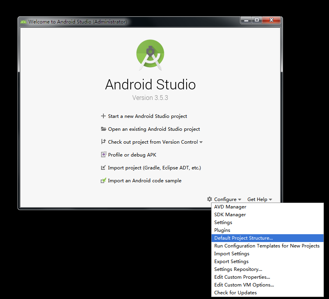Expand the Version Control dropdown arrow
This screenshot has width=329, height=299.
click(x=201, y=142)
